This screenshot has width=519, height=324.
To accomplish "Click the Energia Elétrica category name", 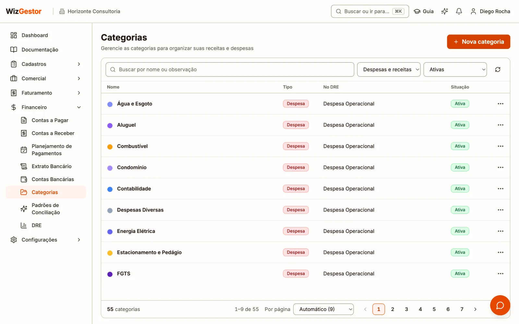I will [136, 231].
